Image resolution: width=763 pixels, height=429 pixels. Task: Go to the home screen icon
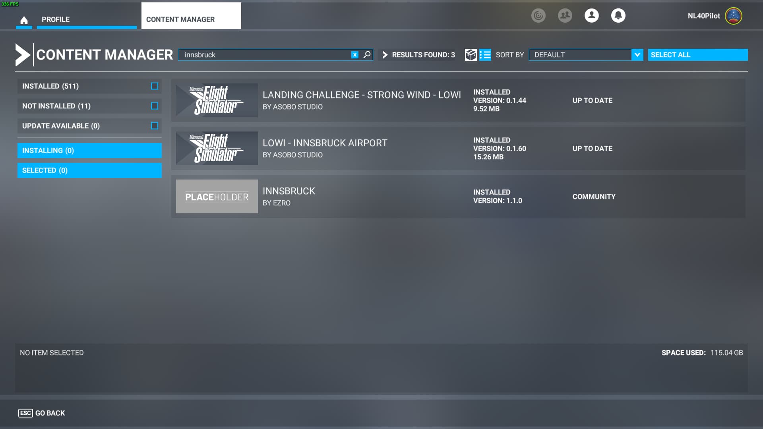[24, 20]
